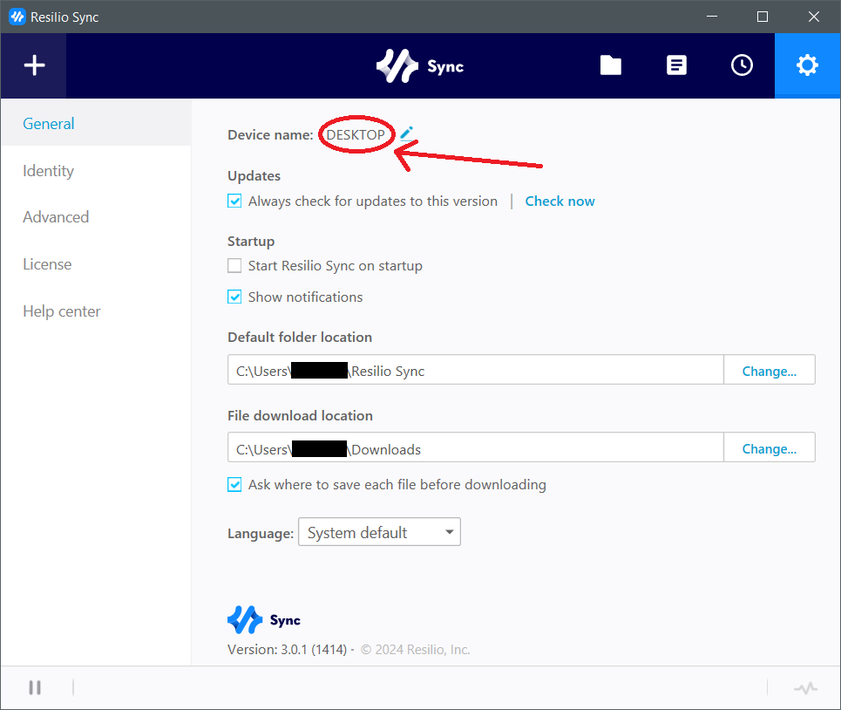Image resolution: width=841 pixels, height=710 pixels.
Task: Open the history clock icon
Action: click(742, 65)
